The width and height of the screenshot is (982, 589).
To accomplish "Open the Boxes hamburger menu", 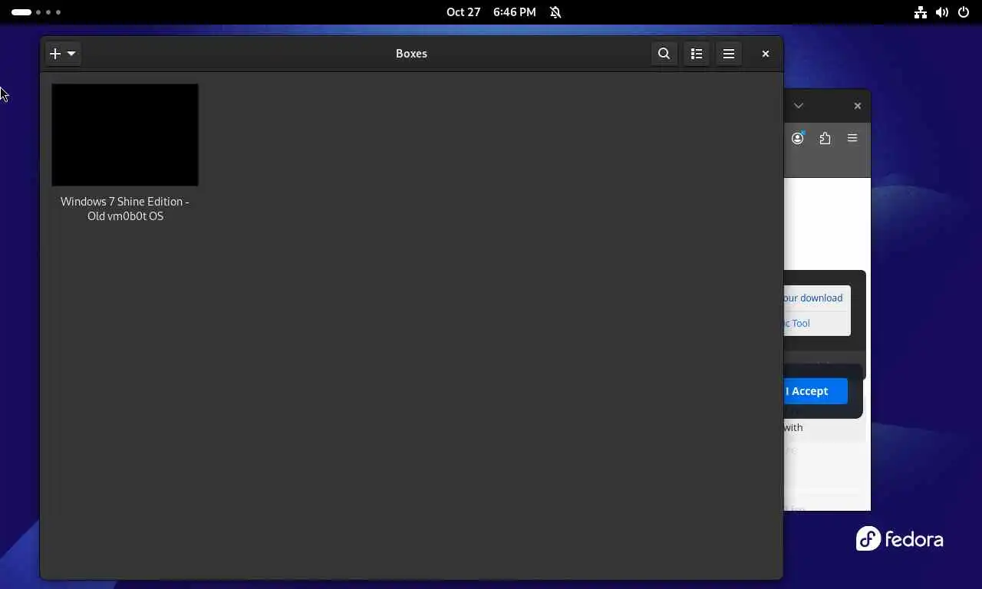I will (x=729, y=54).
